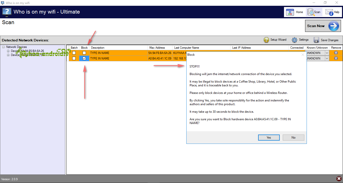Open Known/Unknown dropdown in second device row
The image size is (343, 183).
point(327,58)
